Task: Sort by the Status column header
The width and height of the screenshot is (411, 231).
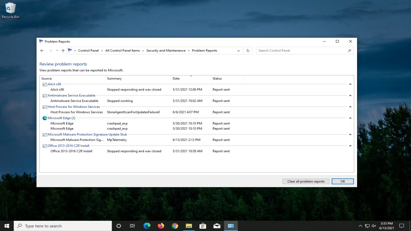Action: [x=227, y=79]
